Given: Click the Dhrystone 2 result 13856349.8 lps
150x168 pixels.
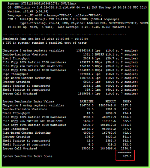Looking at the screenshot, I should point(88,51).
